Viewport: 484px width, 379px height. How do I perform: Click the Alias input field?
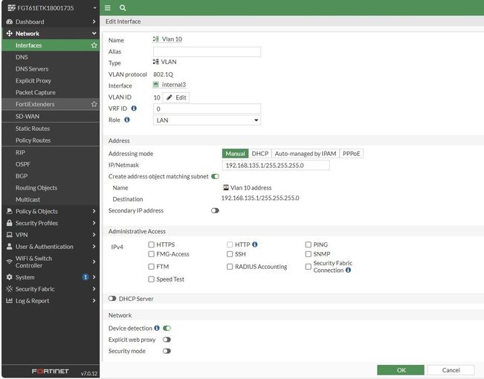(207, 51)
